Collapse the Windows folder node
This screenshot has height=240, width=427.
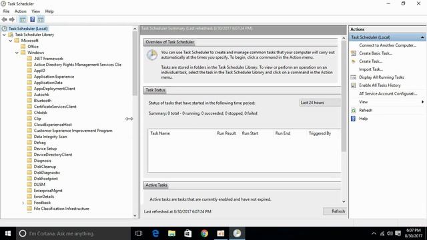coord(17,53)
